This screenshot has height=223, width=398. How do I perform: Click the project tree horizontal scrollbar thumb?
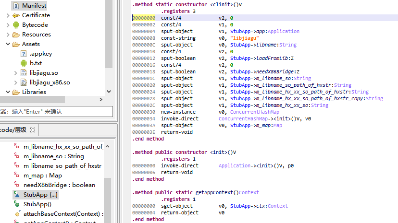pos(32,99)
